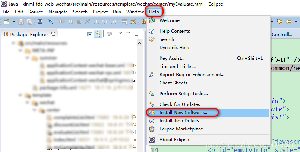Open Installation Details
Image resolution: width=300 pixels, height=152 pixels.
tap(208, 121)
